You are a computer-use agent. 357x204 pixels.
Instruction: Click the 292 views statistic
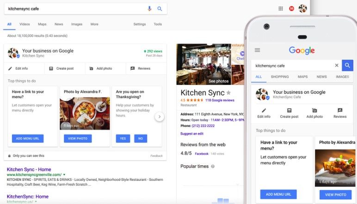coord(153,51)
